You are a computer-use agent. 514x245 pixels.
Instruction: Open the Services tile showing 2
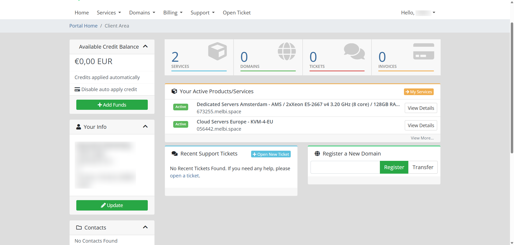click(199, 57)
